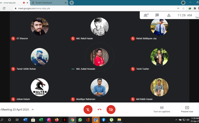Image resolution: width=199 pixels, height=123 pixels.
Task: Click Md. Aulad Hossain's avatar
Action: [x=99, y=57]
